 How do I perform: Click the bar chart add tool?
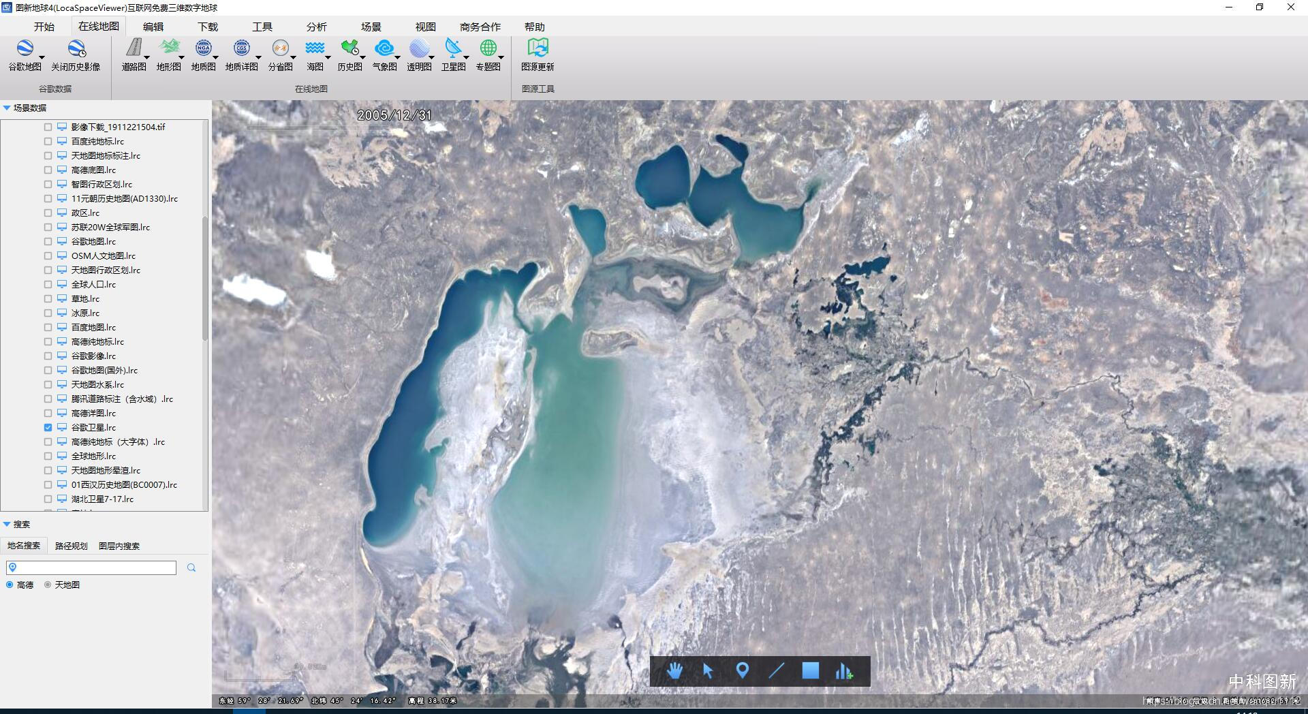click(x=844, y=671)
